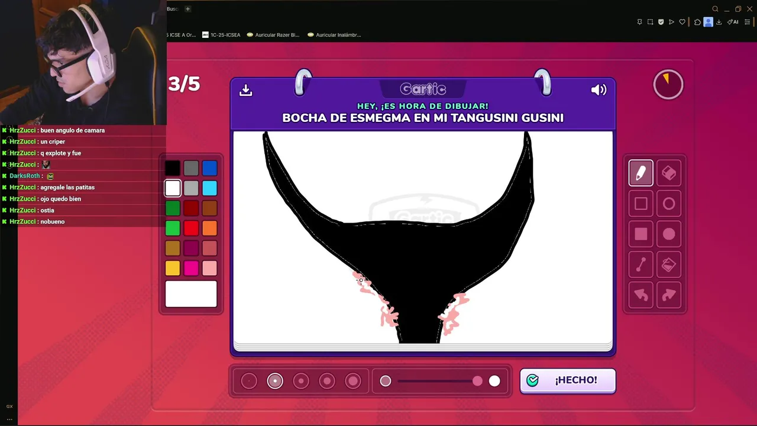Click the round timer indicator

point(668,85)
